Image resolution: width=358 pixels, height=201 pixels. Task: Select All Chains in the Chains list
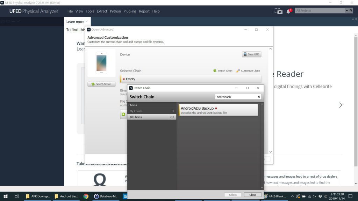point(152,117)
